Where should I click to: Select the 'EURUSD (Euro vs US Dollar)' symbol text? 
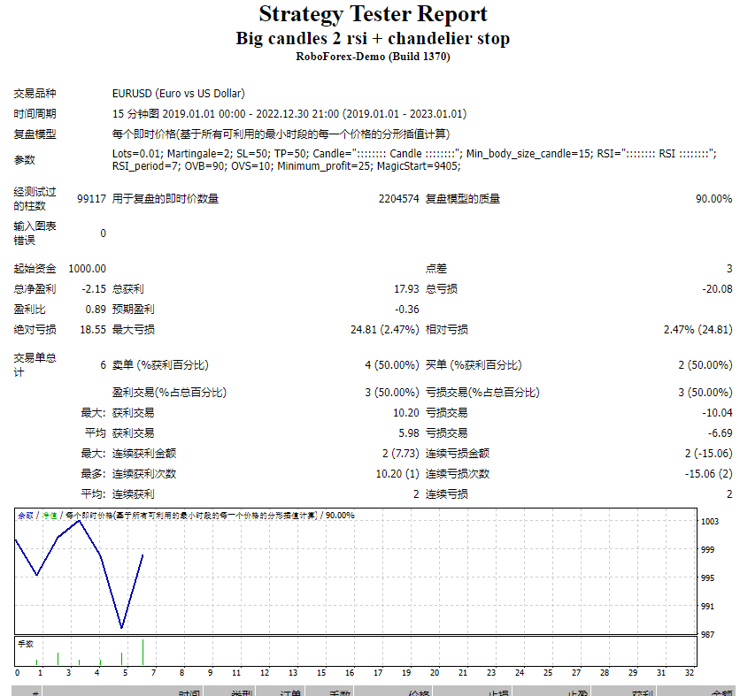click(179, 94)
